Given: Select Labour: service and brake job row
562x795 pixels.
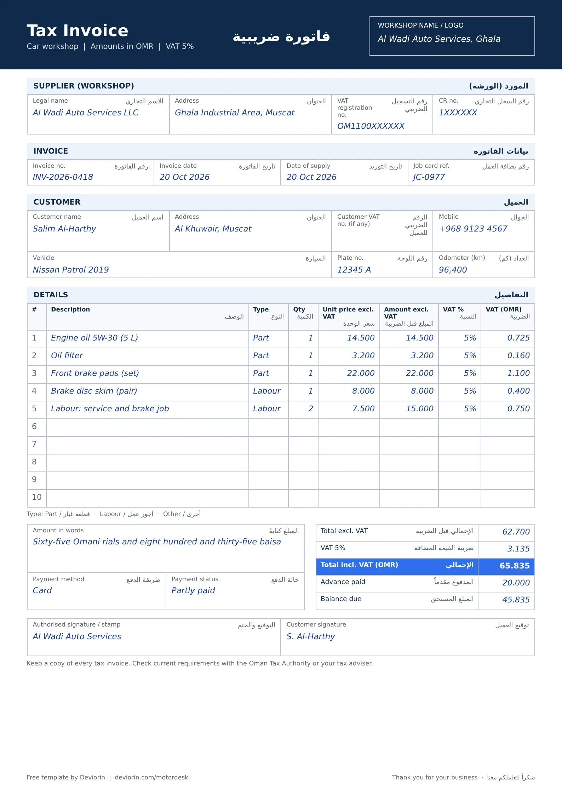Looking at the screenshot, I should pyautogui.click(x=281, y=410).
